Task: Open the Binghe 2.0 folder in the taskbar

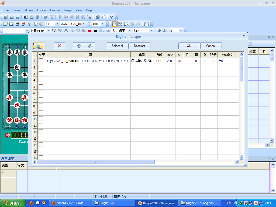Action: pos(113,203)
